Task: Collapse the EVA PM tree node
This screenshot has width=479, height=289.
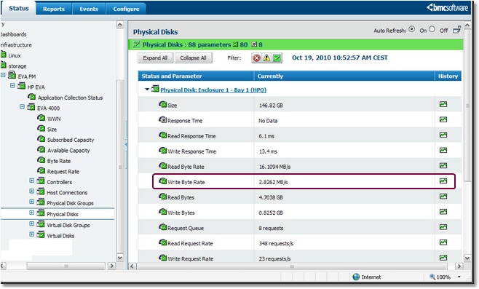Action: [3, 75]
